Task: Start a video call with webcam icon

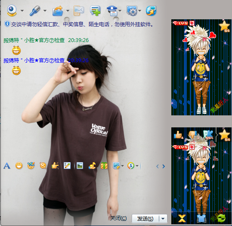Action: [12, 10]
